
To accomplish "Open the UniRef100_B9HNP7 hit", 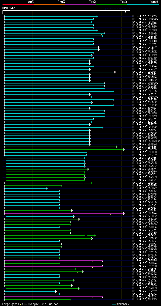I will pyautogui.click(x=145, y=27).
